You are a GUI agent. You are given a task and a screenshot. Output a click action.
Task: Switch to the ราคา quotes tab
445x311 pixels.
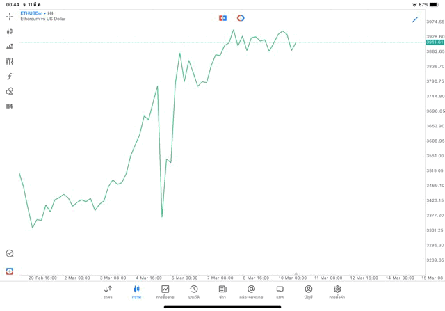pos(108,292)
